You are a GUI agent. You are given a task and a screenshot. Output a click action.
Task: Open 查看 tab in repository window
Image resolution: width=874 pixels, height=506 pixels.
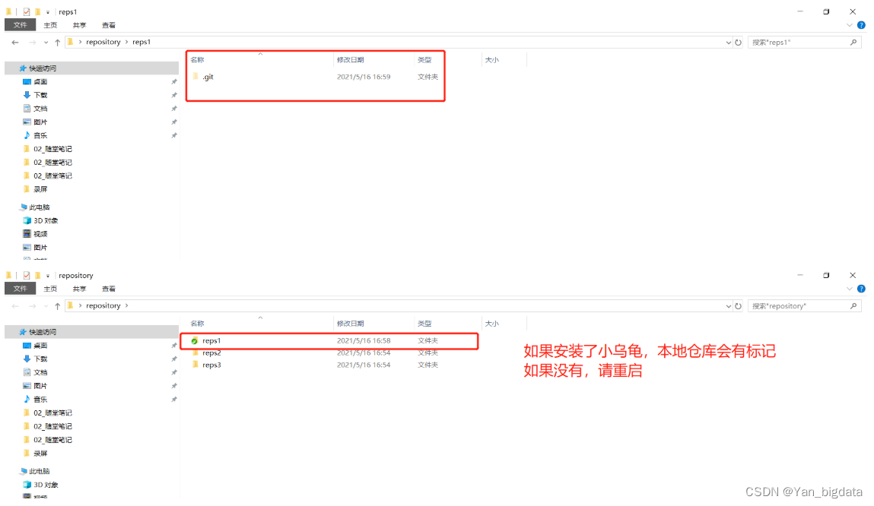tap(109, 289)
